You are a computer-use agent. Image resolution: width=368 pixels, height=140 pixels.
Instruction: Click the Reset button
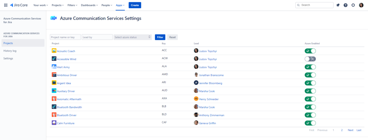pyautogui.click(x=172, y=37)
